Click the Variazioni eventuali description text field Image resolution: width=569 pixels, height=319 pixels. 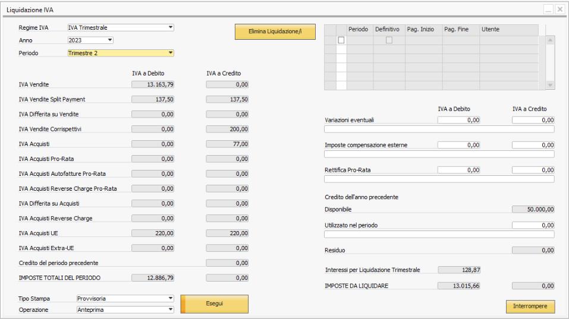(439, 129)
